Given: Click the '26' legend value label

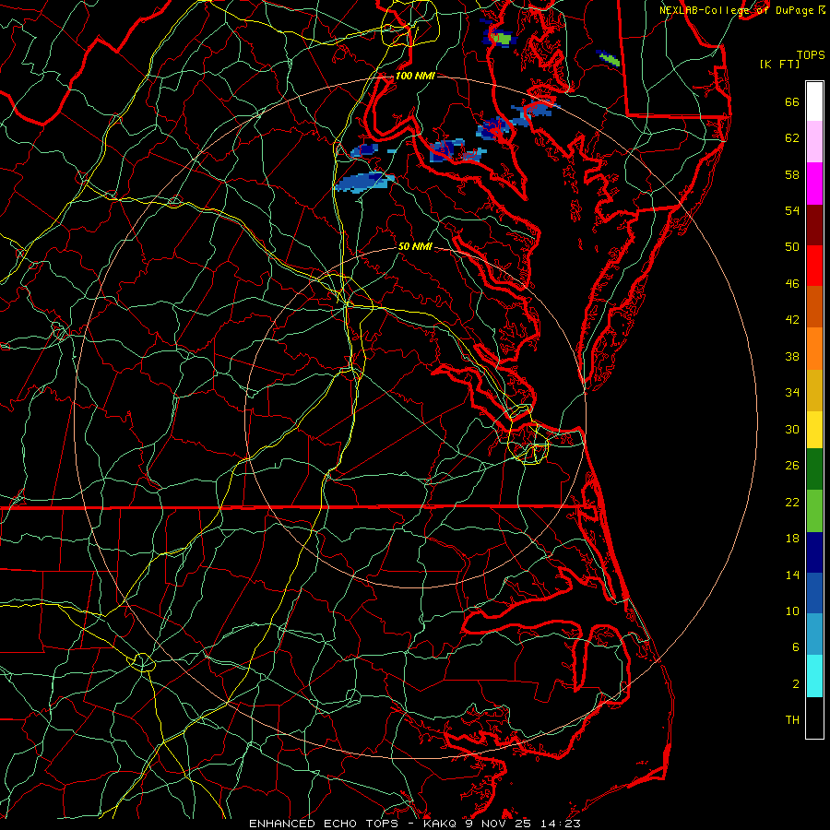Looking at the screenshot, I should (x=792, y=466).
